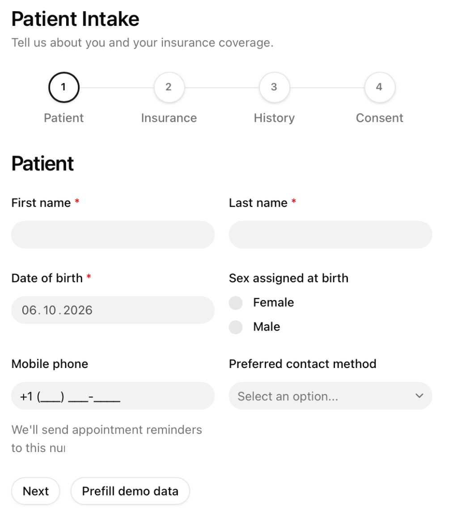The width and height of the screenshot is (449, 516).
Task: Click the Date of birth field
Action: [x=113, y=310]
